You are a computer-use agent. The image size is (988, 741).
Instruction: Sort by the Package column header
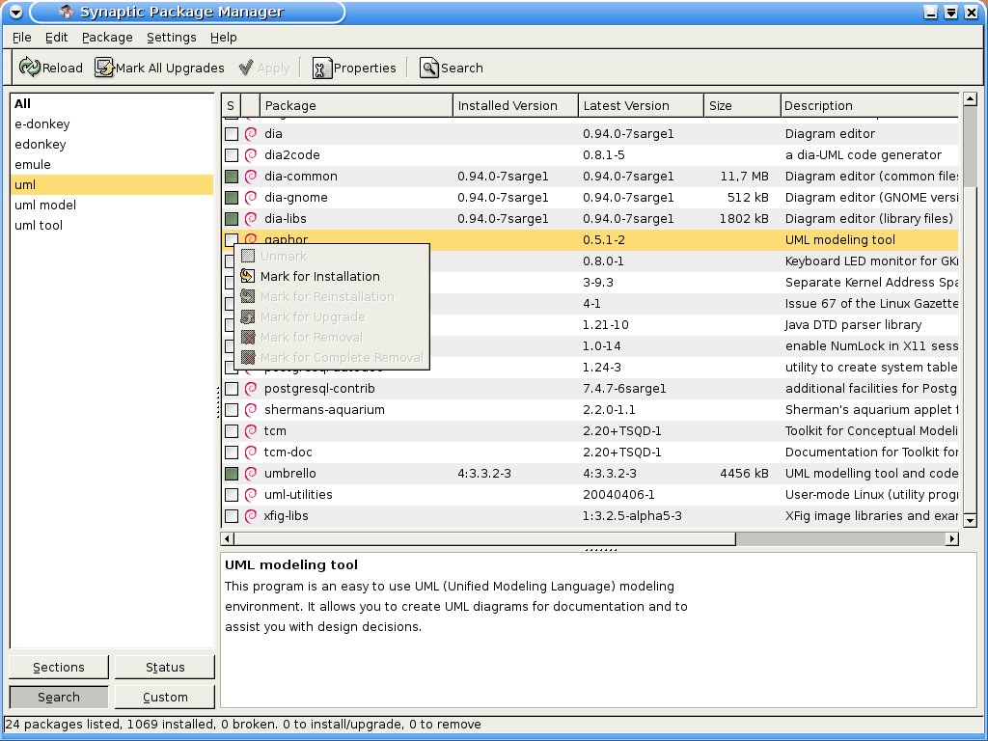coord(356,105)
